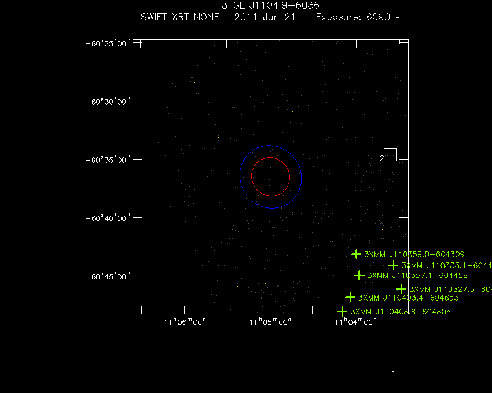Click the source label 3XMM J110359.0-604309

point(414,254)
